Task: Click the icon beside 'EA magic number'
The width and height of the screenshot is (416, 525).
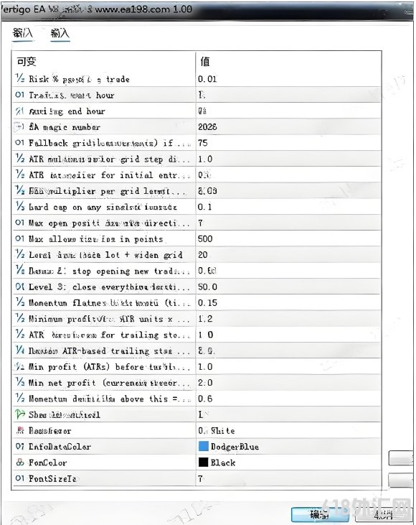Action: coord(19,127)
